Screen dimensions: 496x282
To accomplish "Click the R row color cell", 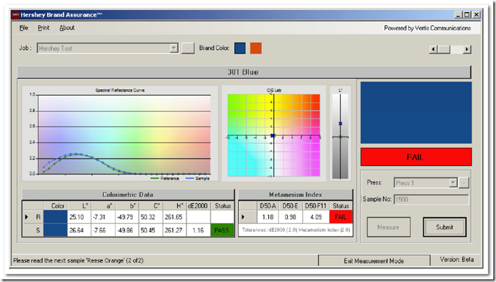I will point(56,217).
